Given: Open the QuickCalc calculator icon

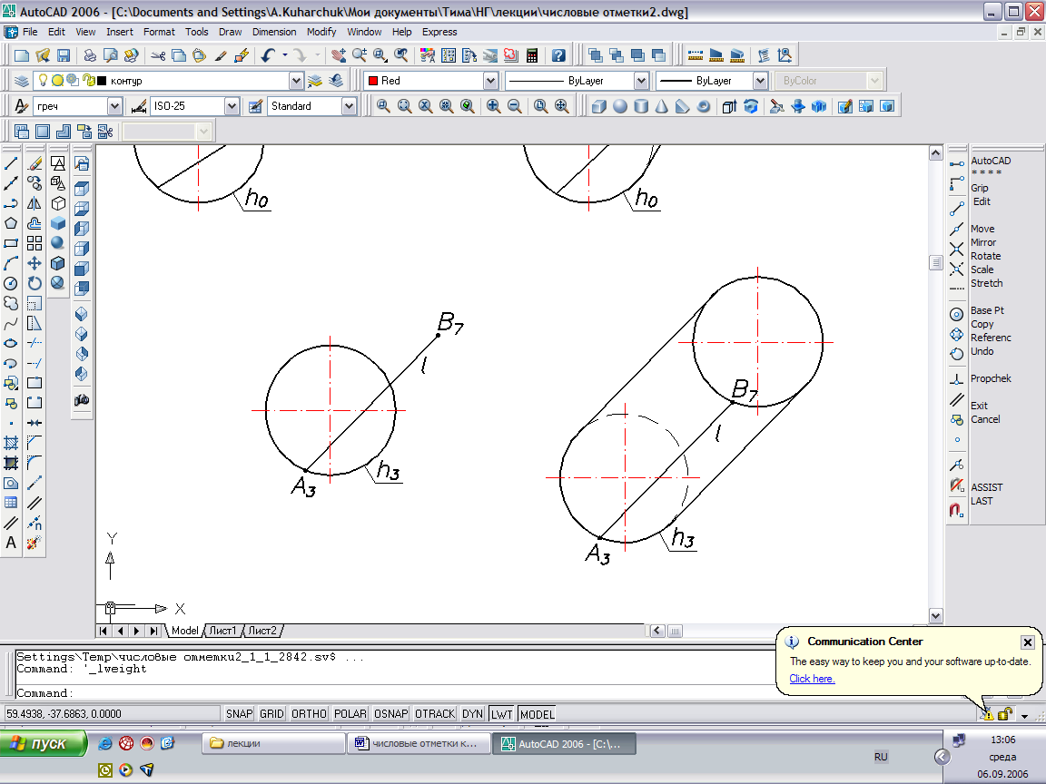Looking at the screenshot, I should point(532,55).
